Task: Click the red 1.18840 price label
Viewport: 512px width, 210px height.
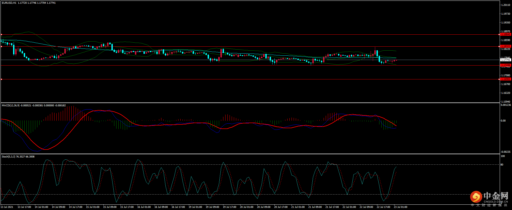Action: click(505, 34)
